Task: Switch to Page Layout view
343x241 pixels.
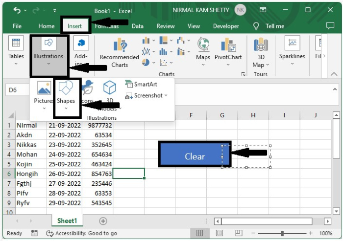Action: (x=220, y=233)
